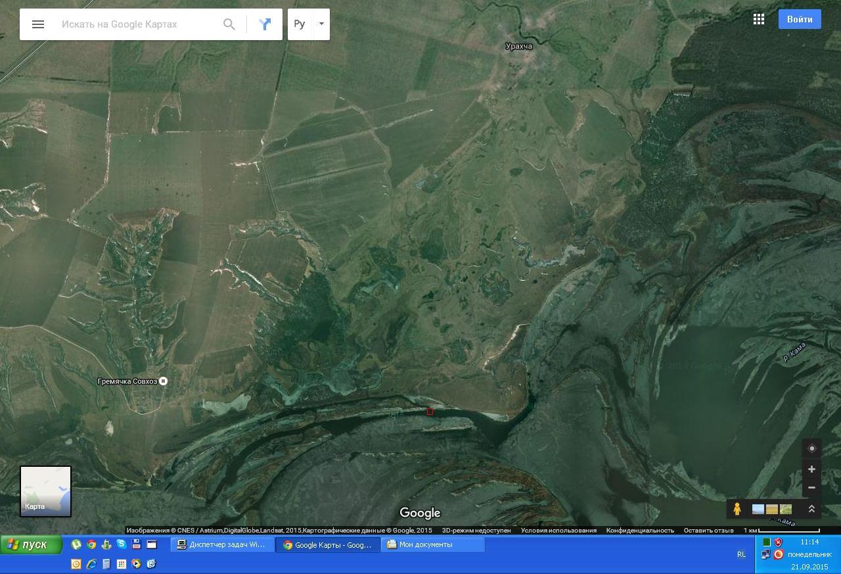This screenshot has width=841, height=574.
Task: Click the 1 км map scale bar
Action: (781, 530)
